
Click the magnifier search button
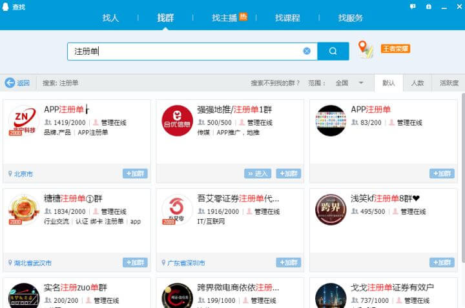333,52
